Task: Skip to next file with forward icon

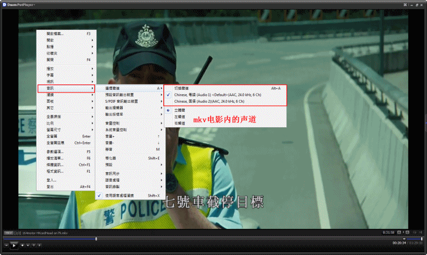Action: pyautogui.click(x=28, y=245)
